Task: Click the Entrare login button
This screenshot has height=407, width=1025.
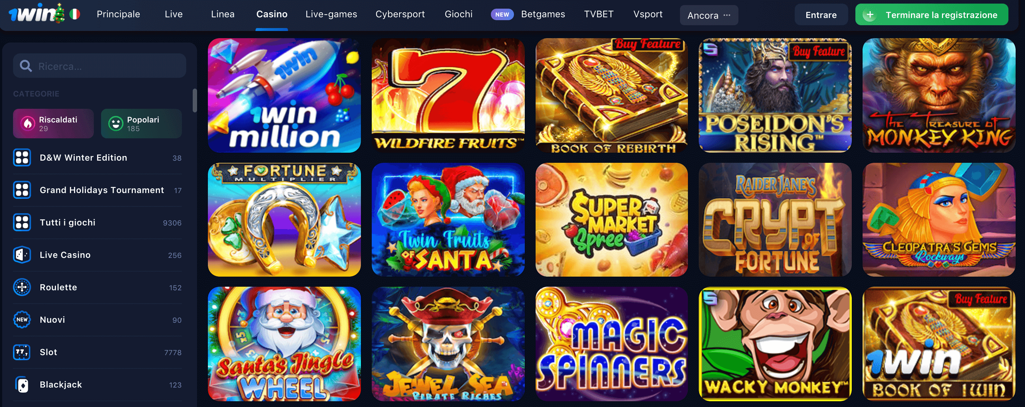Action: tap(821, 15)
